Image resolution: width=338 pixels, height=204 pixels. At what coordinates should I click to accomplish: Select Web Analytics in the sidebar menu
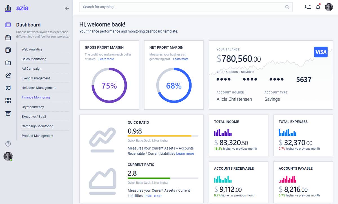pyautogui.click(x=32, y=49)
